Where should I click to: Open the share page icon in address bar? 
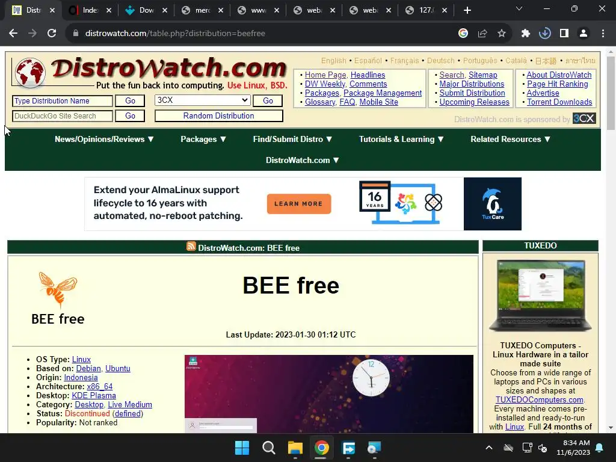click(482, 34)
